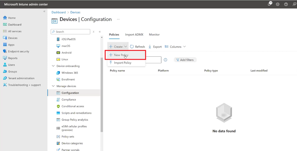297x151 pixels.
Task: Collapse the left navigation pane
Action: (x=44, y=11)
